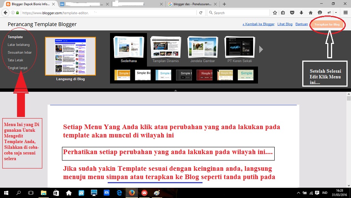Open Windows Store from taskbar
The image size is (351, 198).
pos(56,193)
